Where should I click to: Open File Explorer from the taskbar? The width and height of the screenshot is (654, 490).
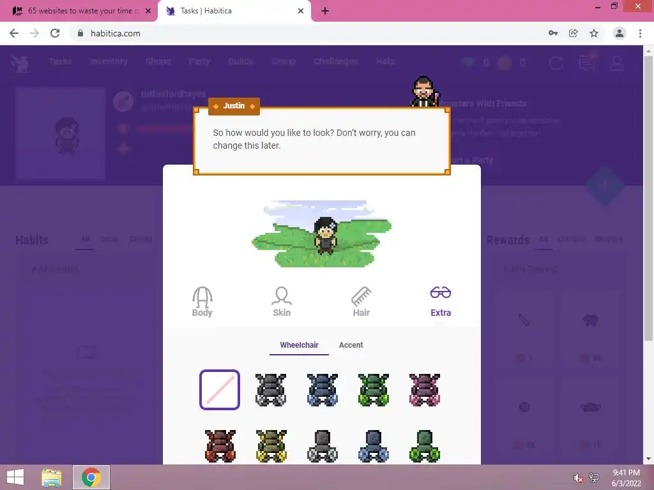pyautogui.click(x=51, y=477)
